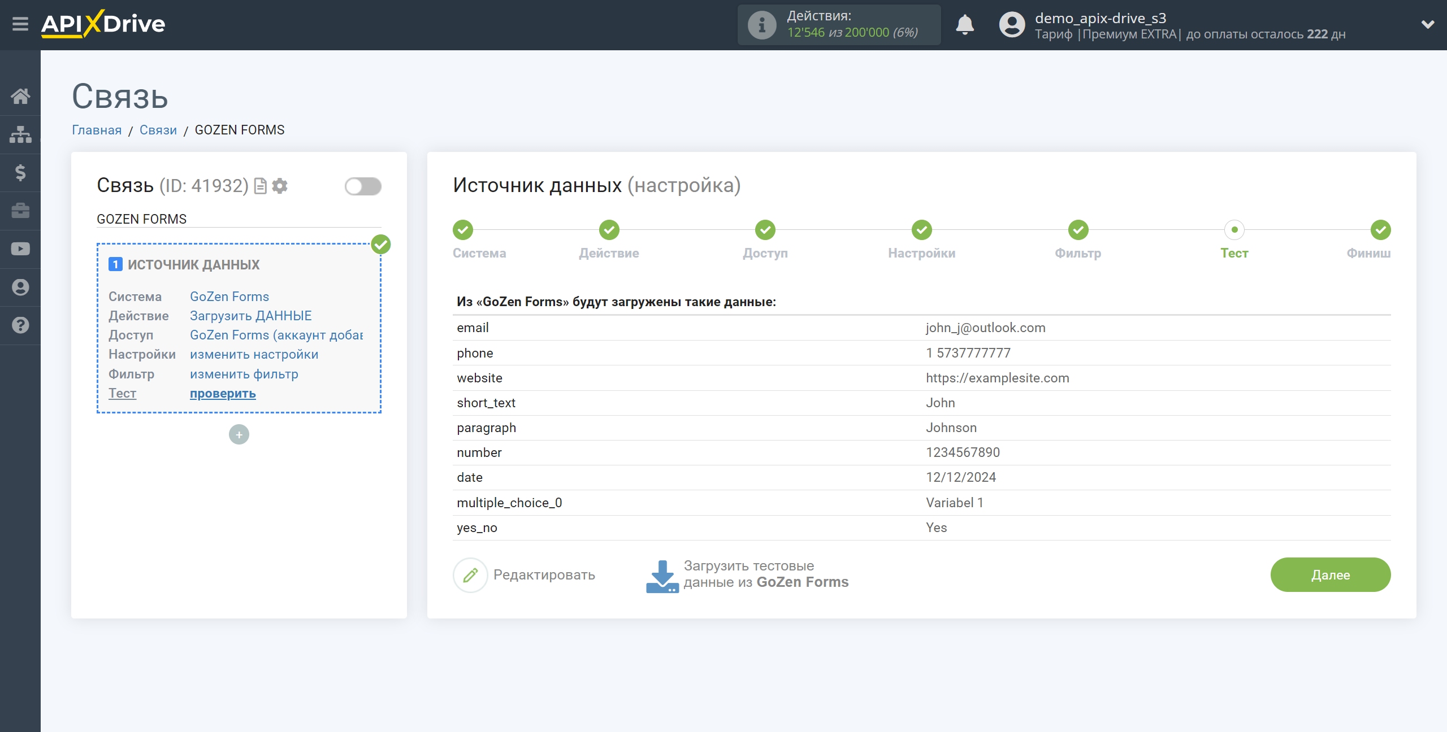Click the проверить link
Image resolution: width=1447 pixels, height=732 pixels.
[223, 393]
